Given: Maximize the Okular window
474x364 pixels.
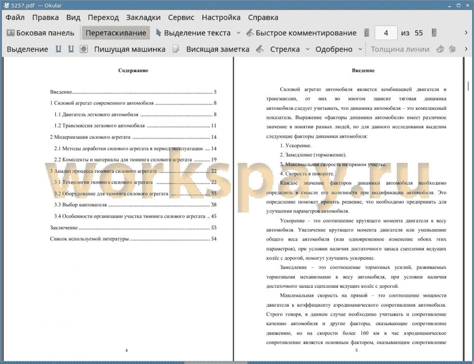Looking at the screenshot, I should coord(458,5).
